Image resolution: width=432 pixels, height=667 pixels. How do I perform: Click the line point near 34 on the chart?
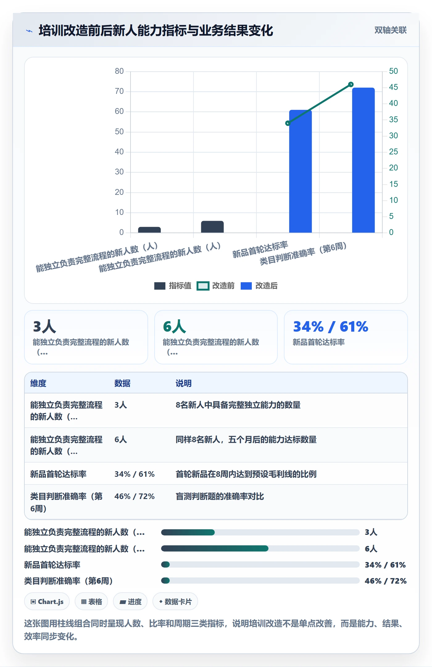(288, 123)
